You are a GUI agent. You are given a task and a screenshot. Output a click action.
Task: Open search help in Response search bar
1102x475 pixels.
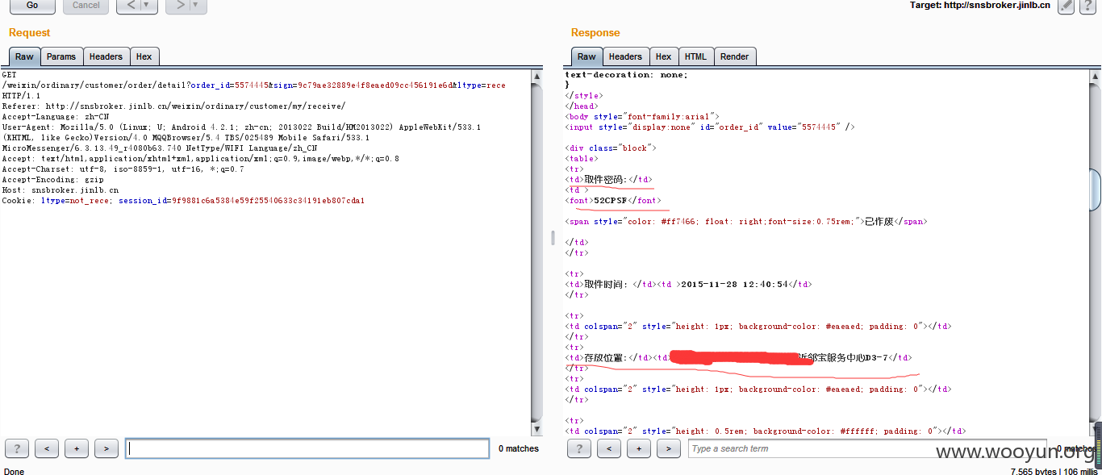[579, 448]
